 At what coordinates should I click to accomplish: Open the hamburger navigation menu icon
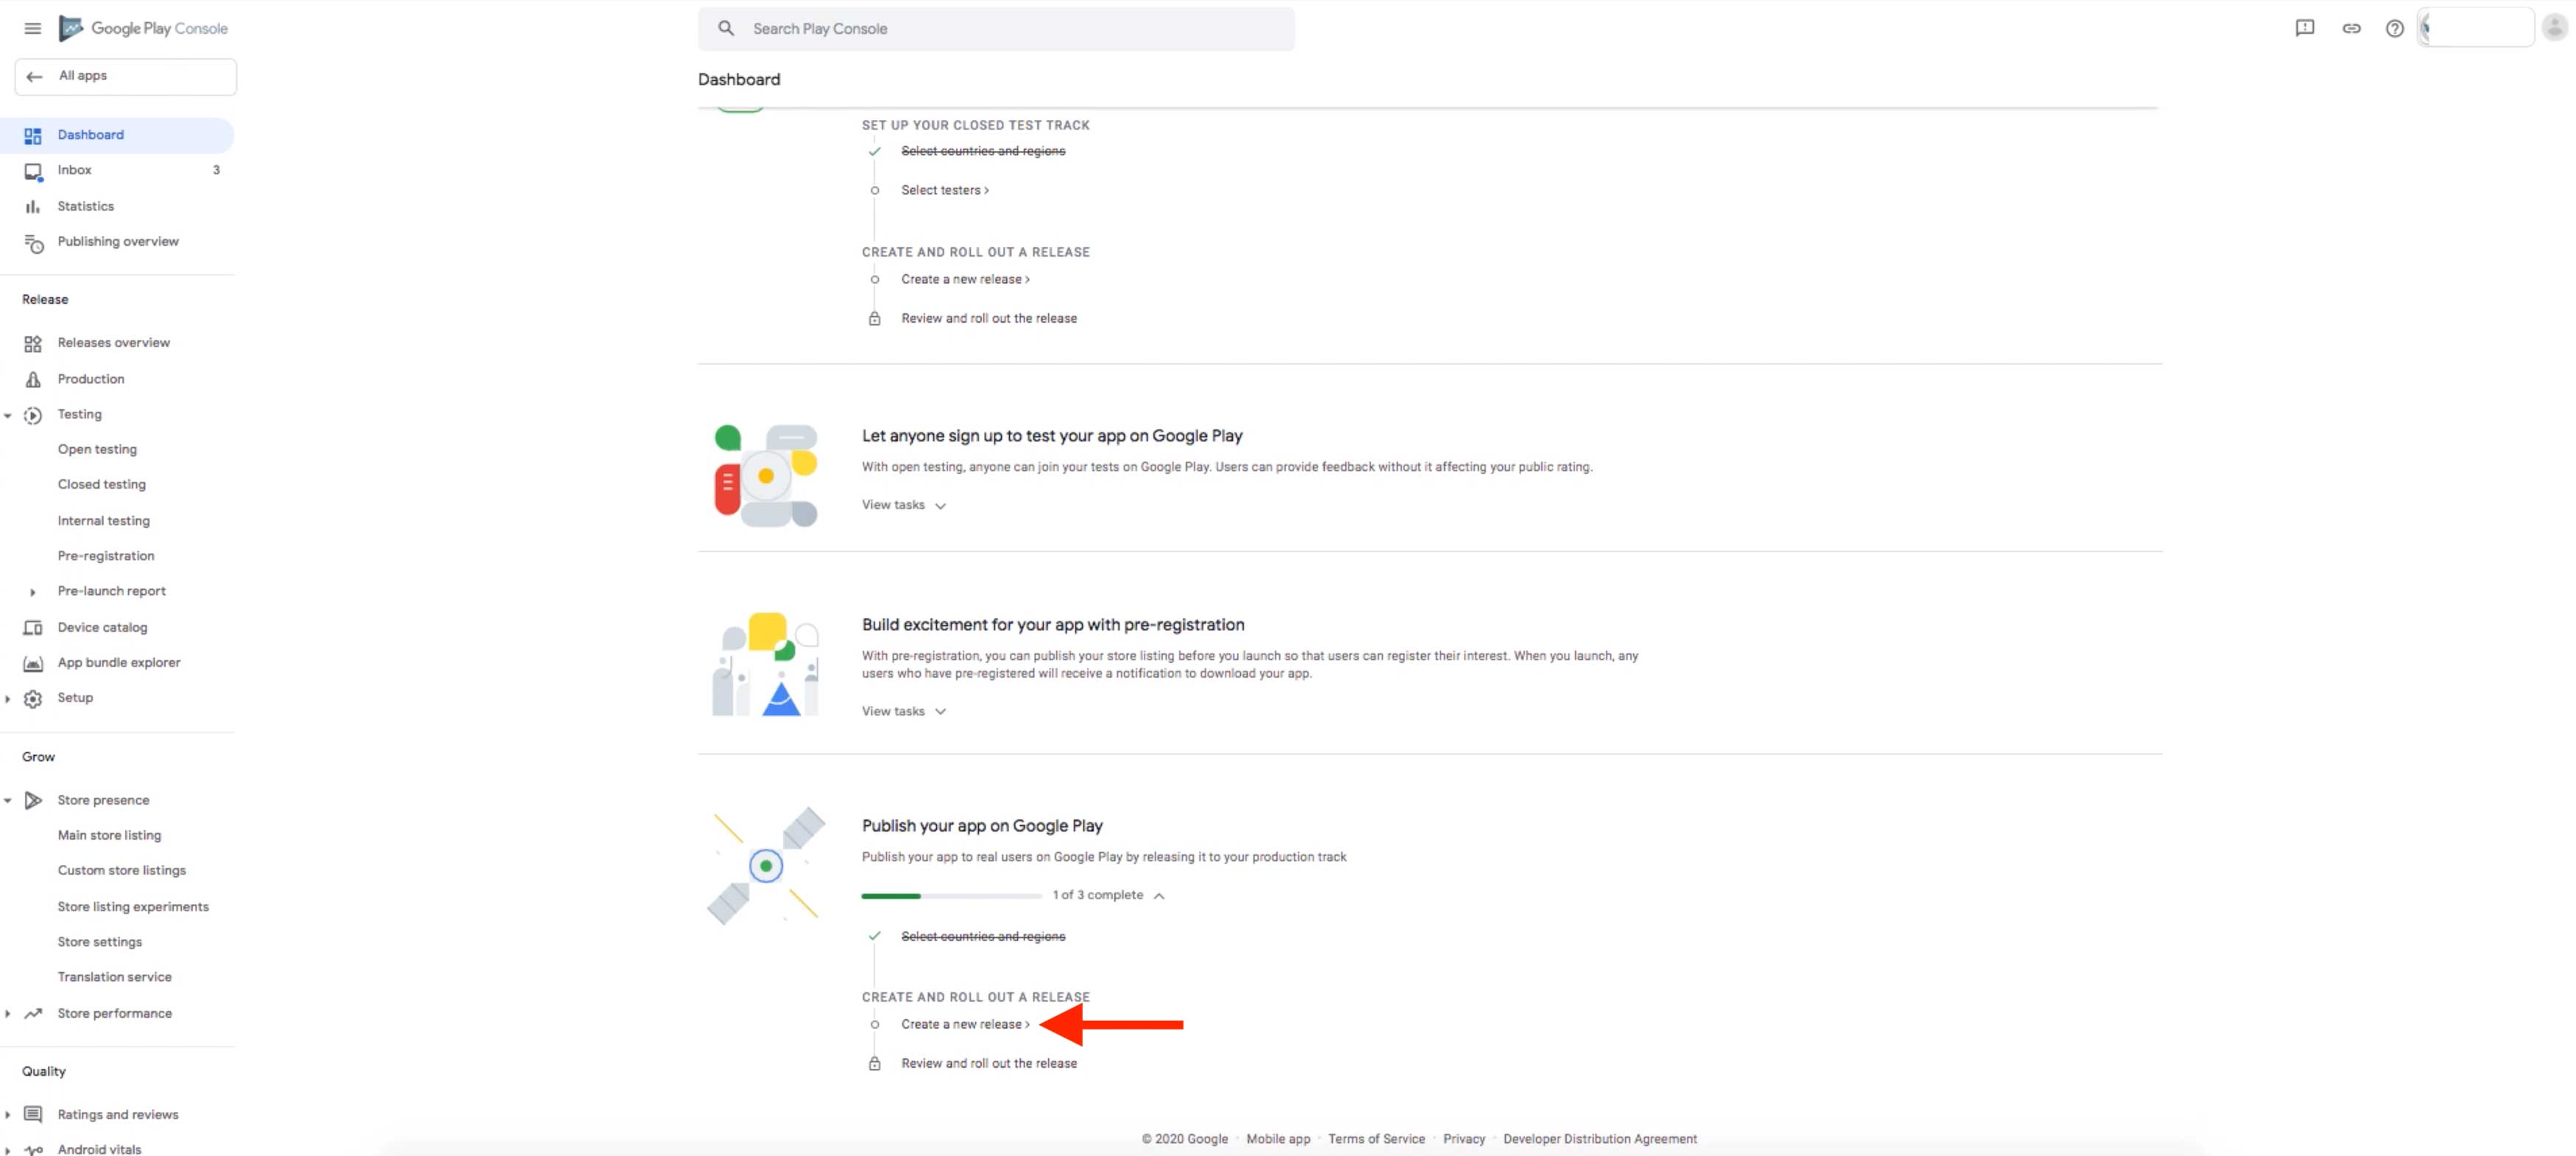(32, 28)
